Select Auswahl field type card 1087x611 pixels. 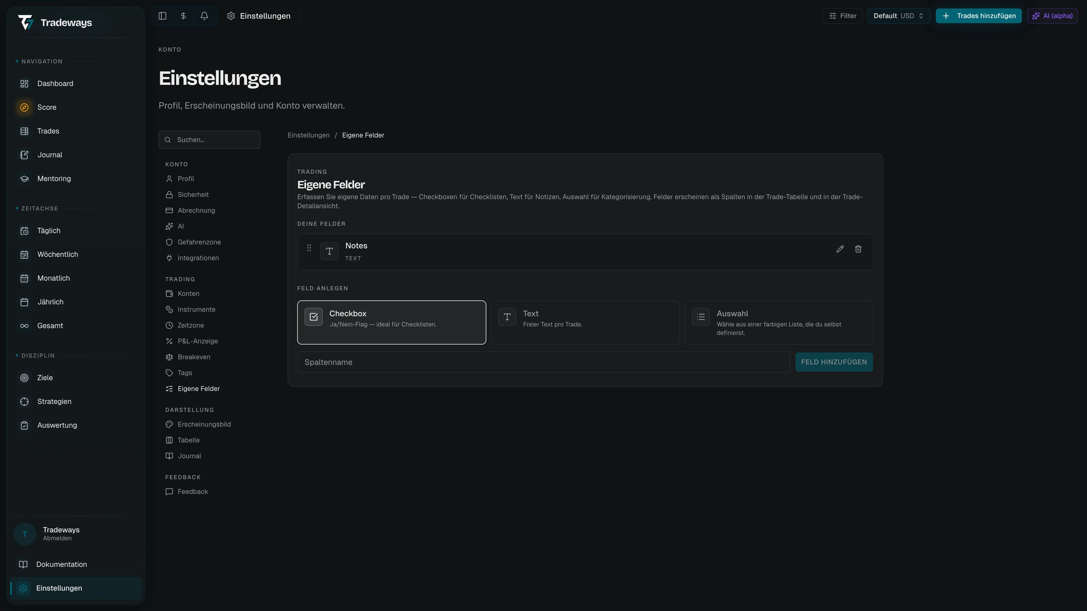click(x=778, y=322)
